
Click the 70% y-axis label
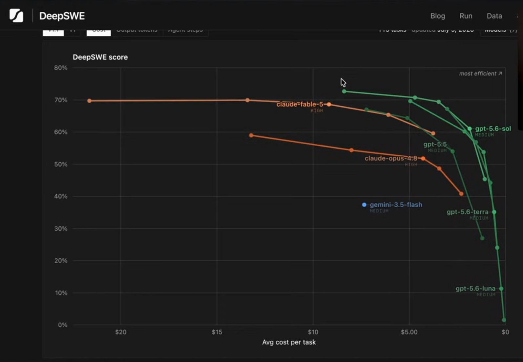tap(61, 100)
